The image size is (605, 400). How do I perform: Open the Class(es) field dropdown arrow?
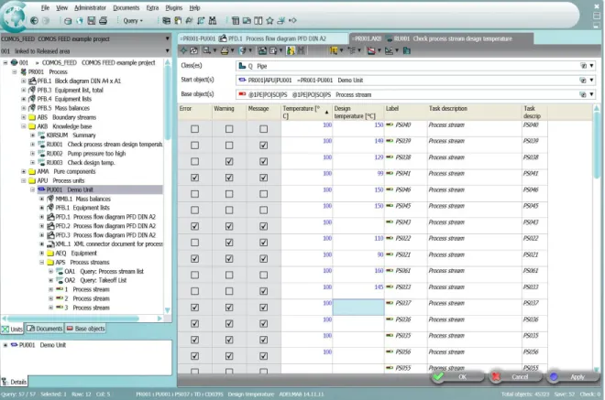tap(591, 66)
